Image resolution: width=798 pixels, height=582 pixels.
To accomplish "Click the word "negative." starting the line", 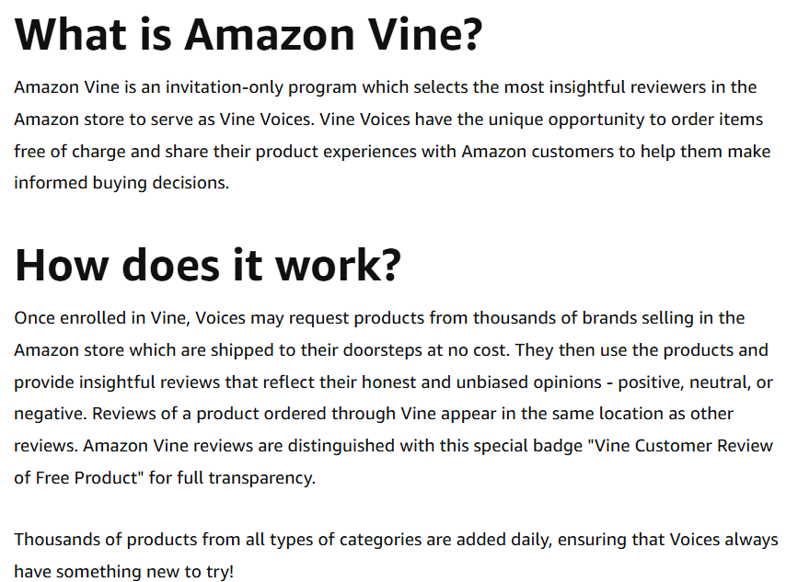I will click(51, 414).
